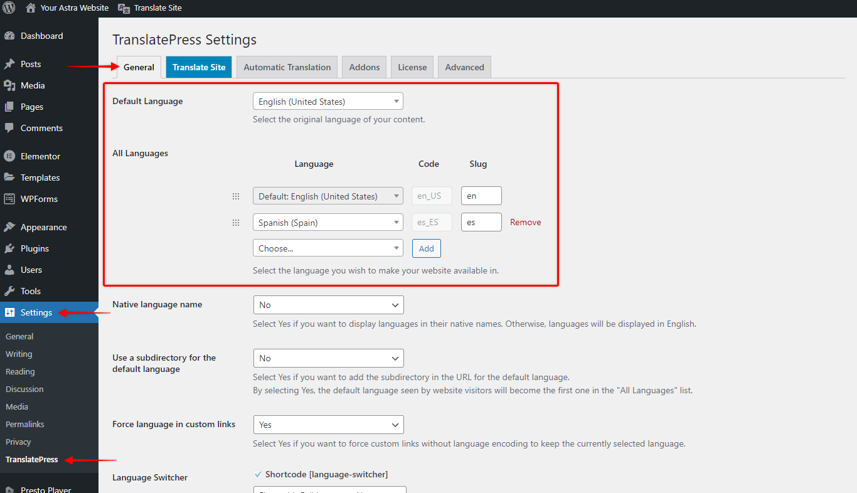The width and height of the screenshot is (857, 493).
Task: Click the Appearance paintbrush icon
Action: pyautogui.click(x=9, y=227)
